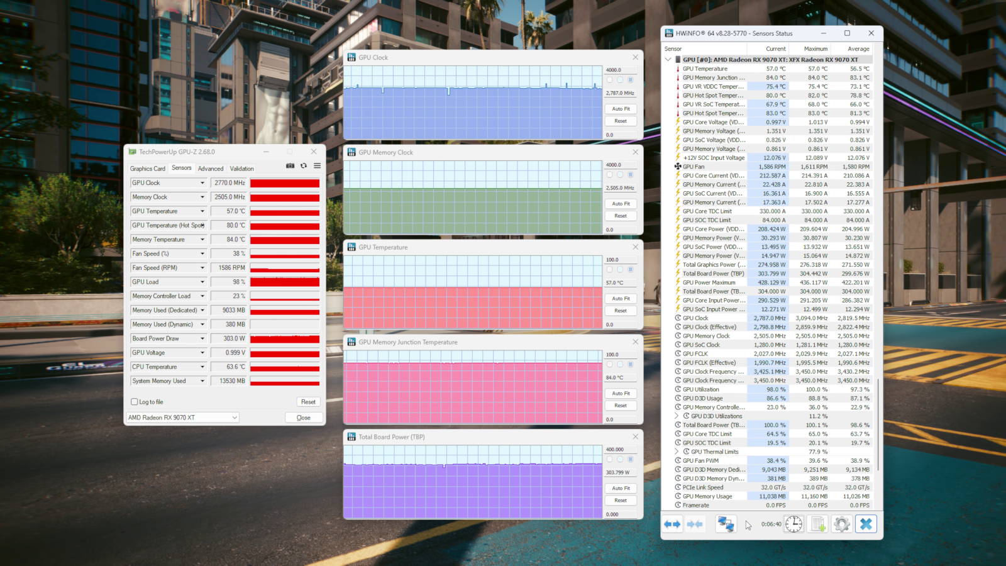Viewport: 1006px width, 566px height.
Task: Click the white swatch in GPU Temperature graph
Action: (x=609, y=270)
